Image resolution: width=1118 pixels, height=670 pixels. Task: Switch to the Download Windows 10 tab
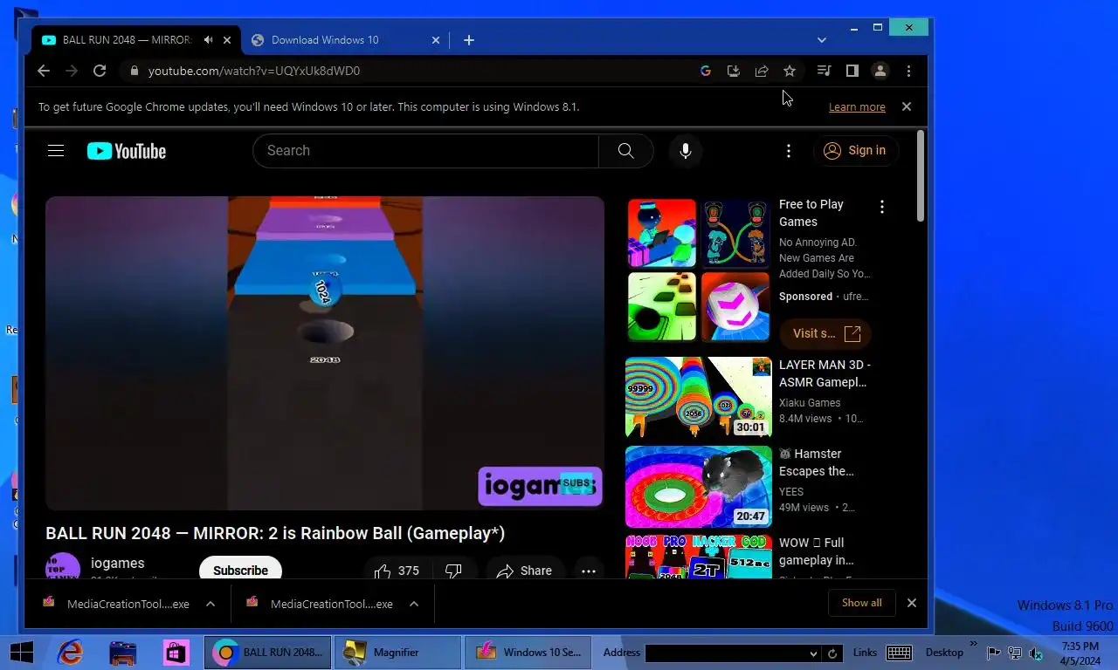[325, 40]
